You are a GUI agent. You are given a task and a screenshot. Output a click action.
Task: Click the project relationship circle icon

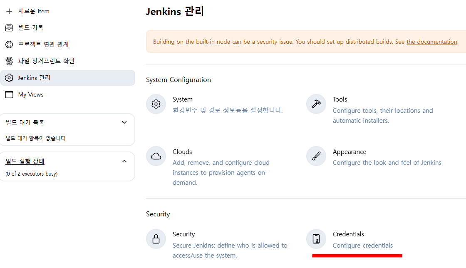pyautogui.click(x=9, y=45)
